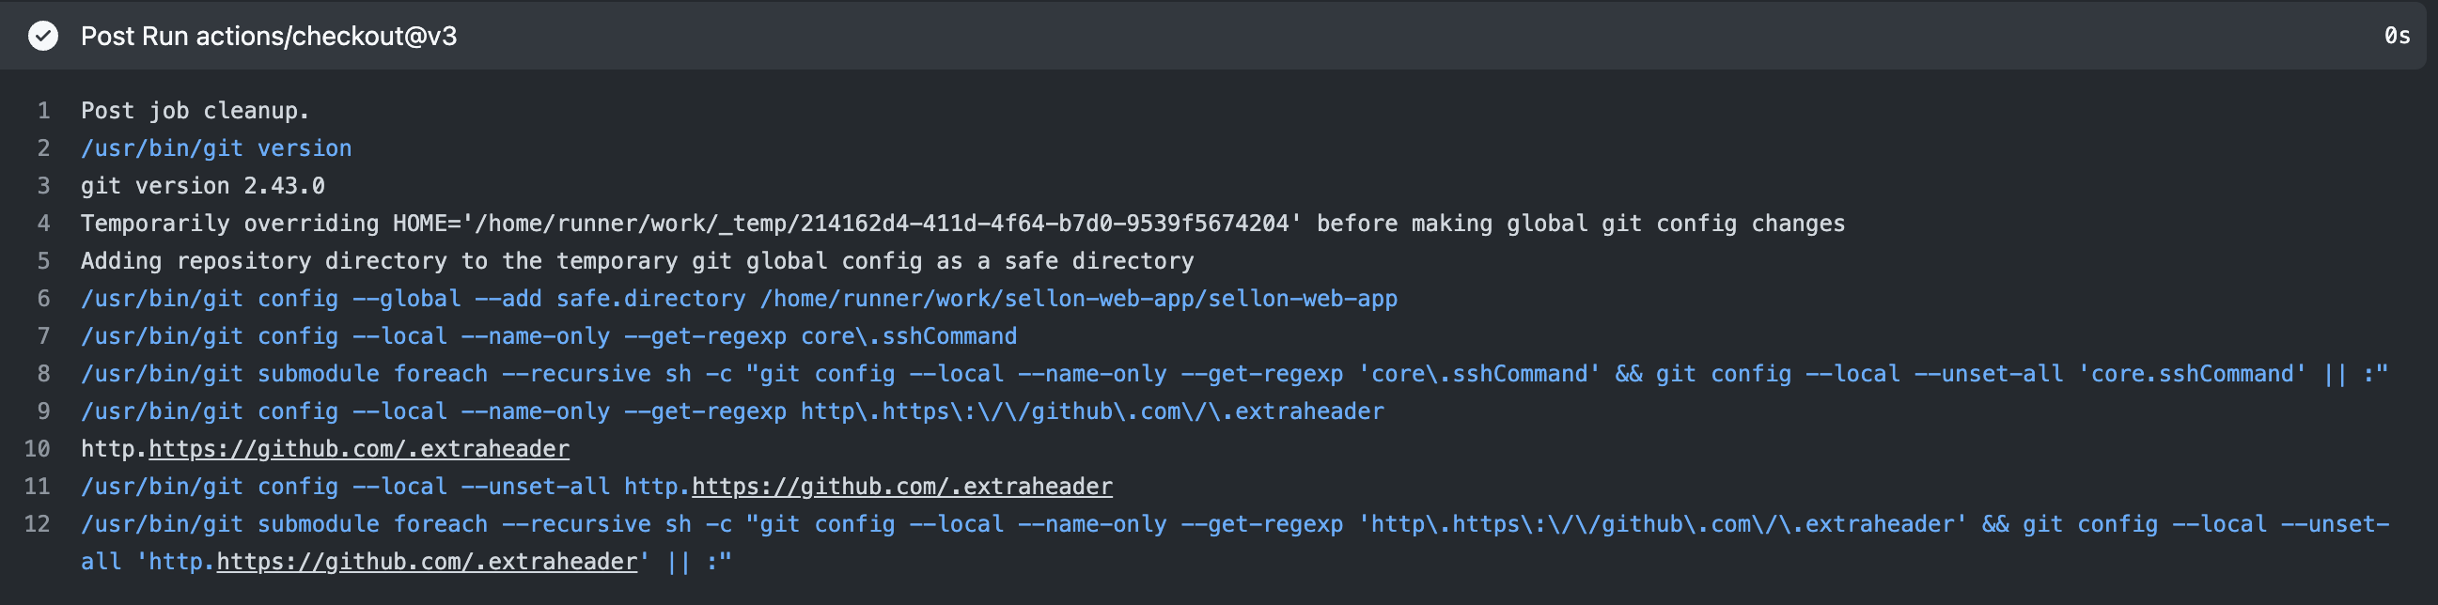Select log line number 9
Viewport: 2438px width, 605px height.
tap(43, 411)
